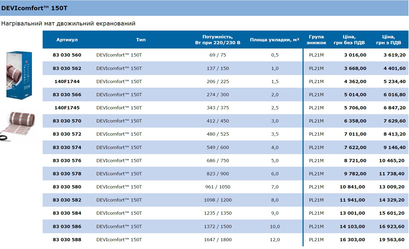This screenshot has height=249, width=409.
Task: Select article number 83 030 560
Action: [67, 55]
